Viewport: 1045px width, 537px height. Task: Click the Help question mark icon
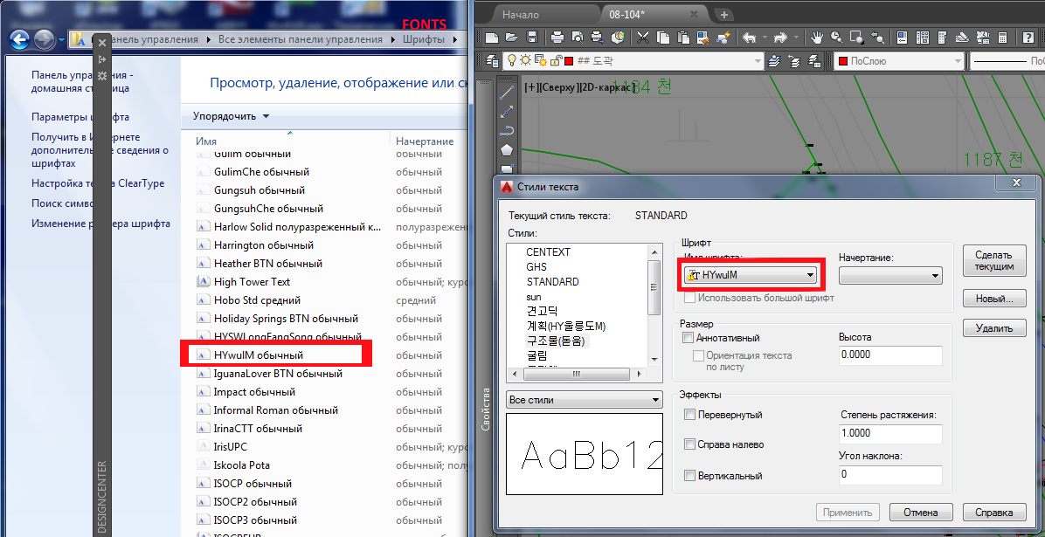tap(1029, 38)
